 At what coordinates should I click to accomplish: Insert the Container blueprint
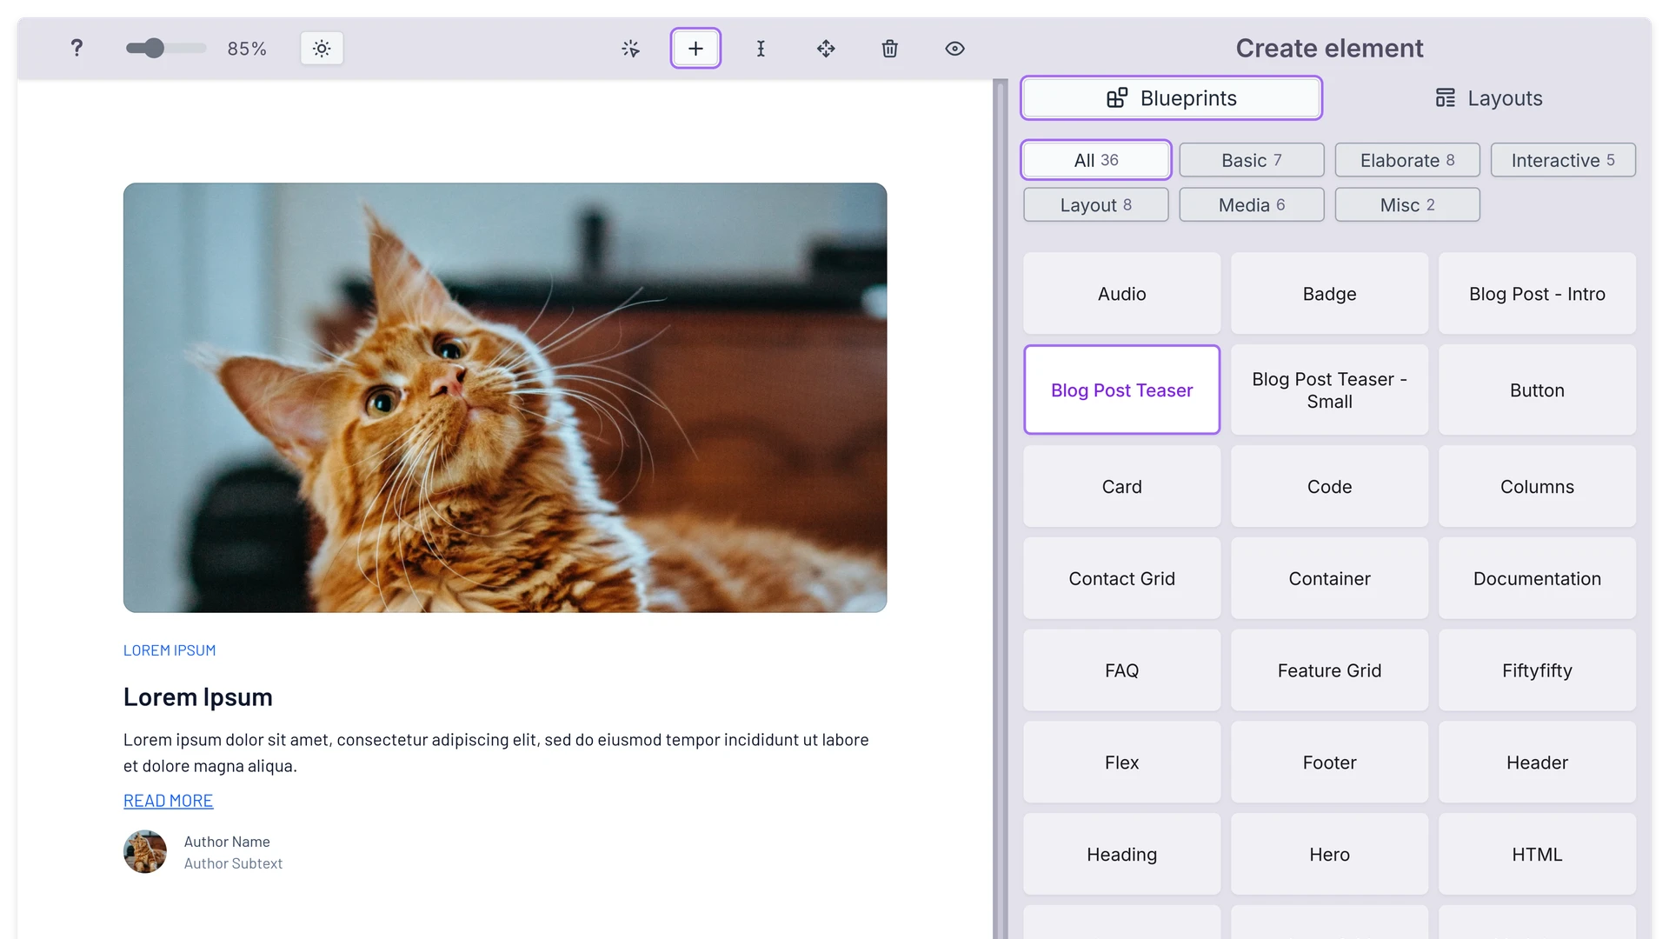click(x=1330, y=579)
